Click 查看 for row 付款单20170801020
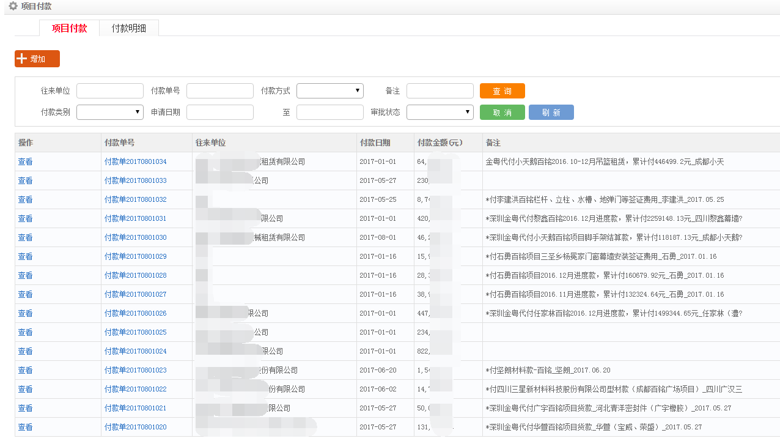Viewport: 780px width, 441px height. pyautogui.click(x=25, y=428)
